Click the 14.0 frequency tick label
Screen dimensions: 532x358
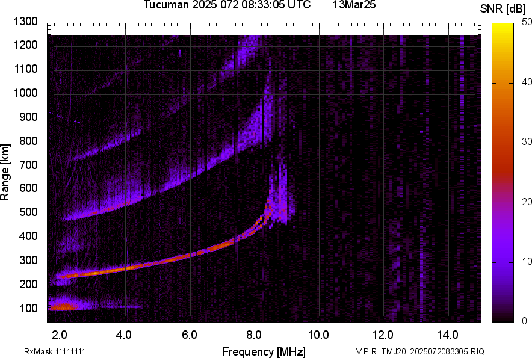pyautogui.click(x=448, y=335)
